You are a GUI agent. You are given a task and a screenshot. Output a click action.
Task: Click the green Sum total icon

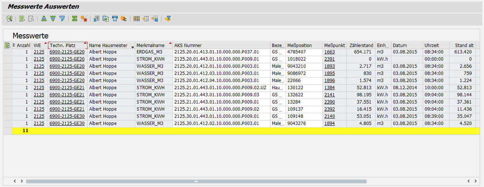click(75, 19)
